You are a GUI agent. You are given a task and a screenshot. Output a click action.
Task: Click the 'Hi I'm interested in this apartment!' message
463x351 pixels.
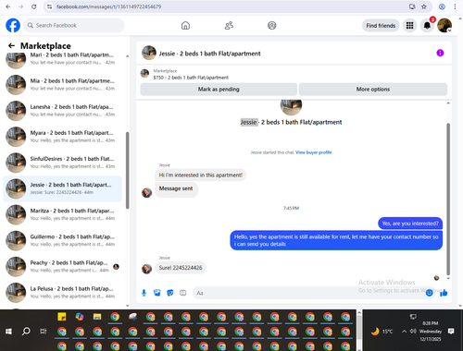[201, 175]
